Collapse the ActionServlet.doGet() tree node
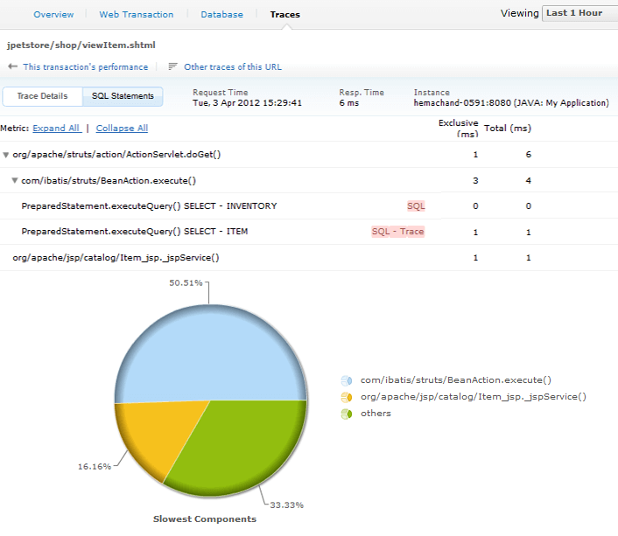The width and height of the screenshot is (618, 536). click(6, 155)
